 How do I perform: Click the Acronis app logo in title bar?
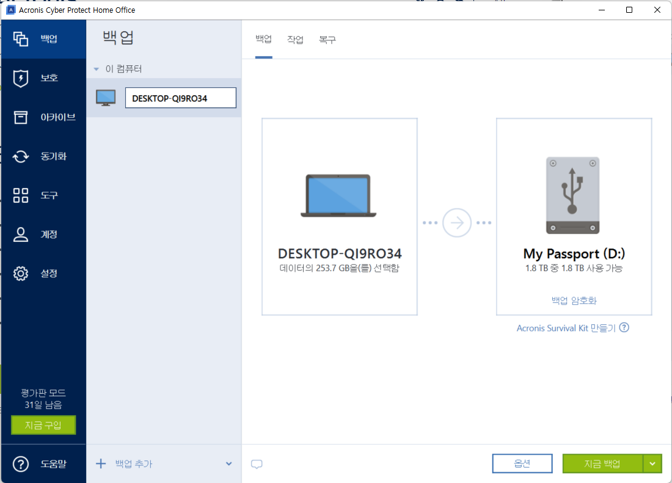(x=11, y=10)
